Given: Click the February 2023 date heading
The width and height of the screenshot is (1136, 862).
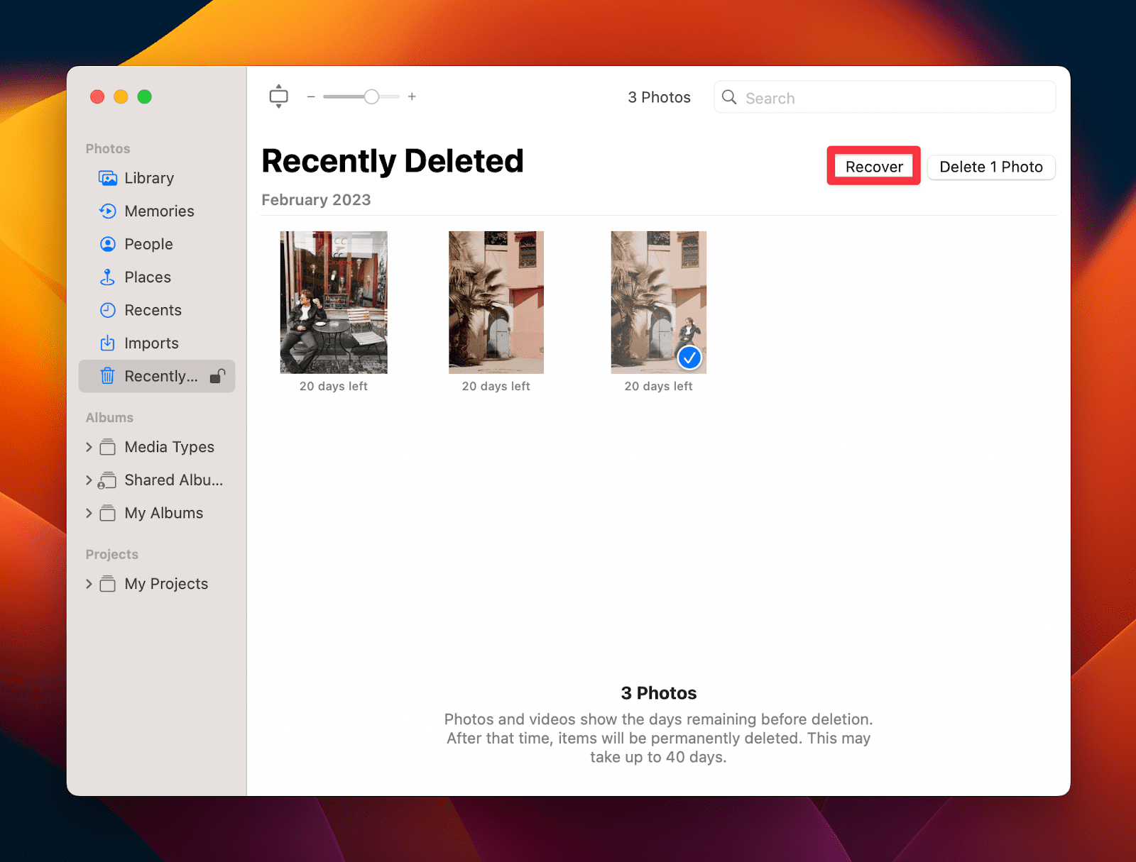Looking at the screenshot, I should (x=316, y=200).
